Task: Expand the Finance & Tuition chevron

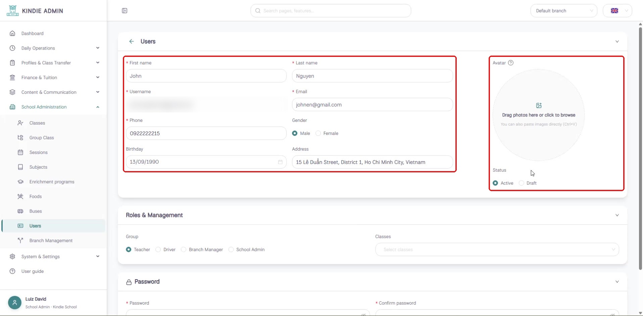Action: (x=98, y=77)
